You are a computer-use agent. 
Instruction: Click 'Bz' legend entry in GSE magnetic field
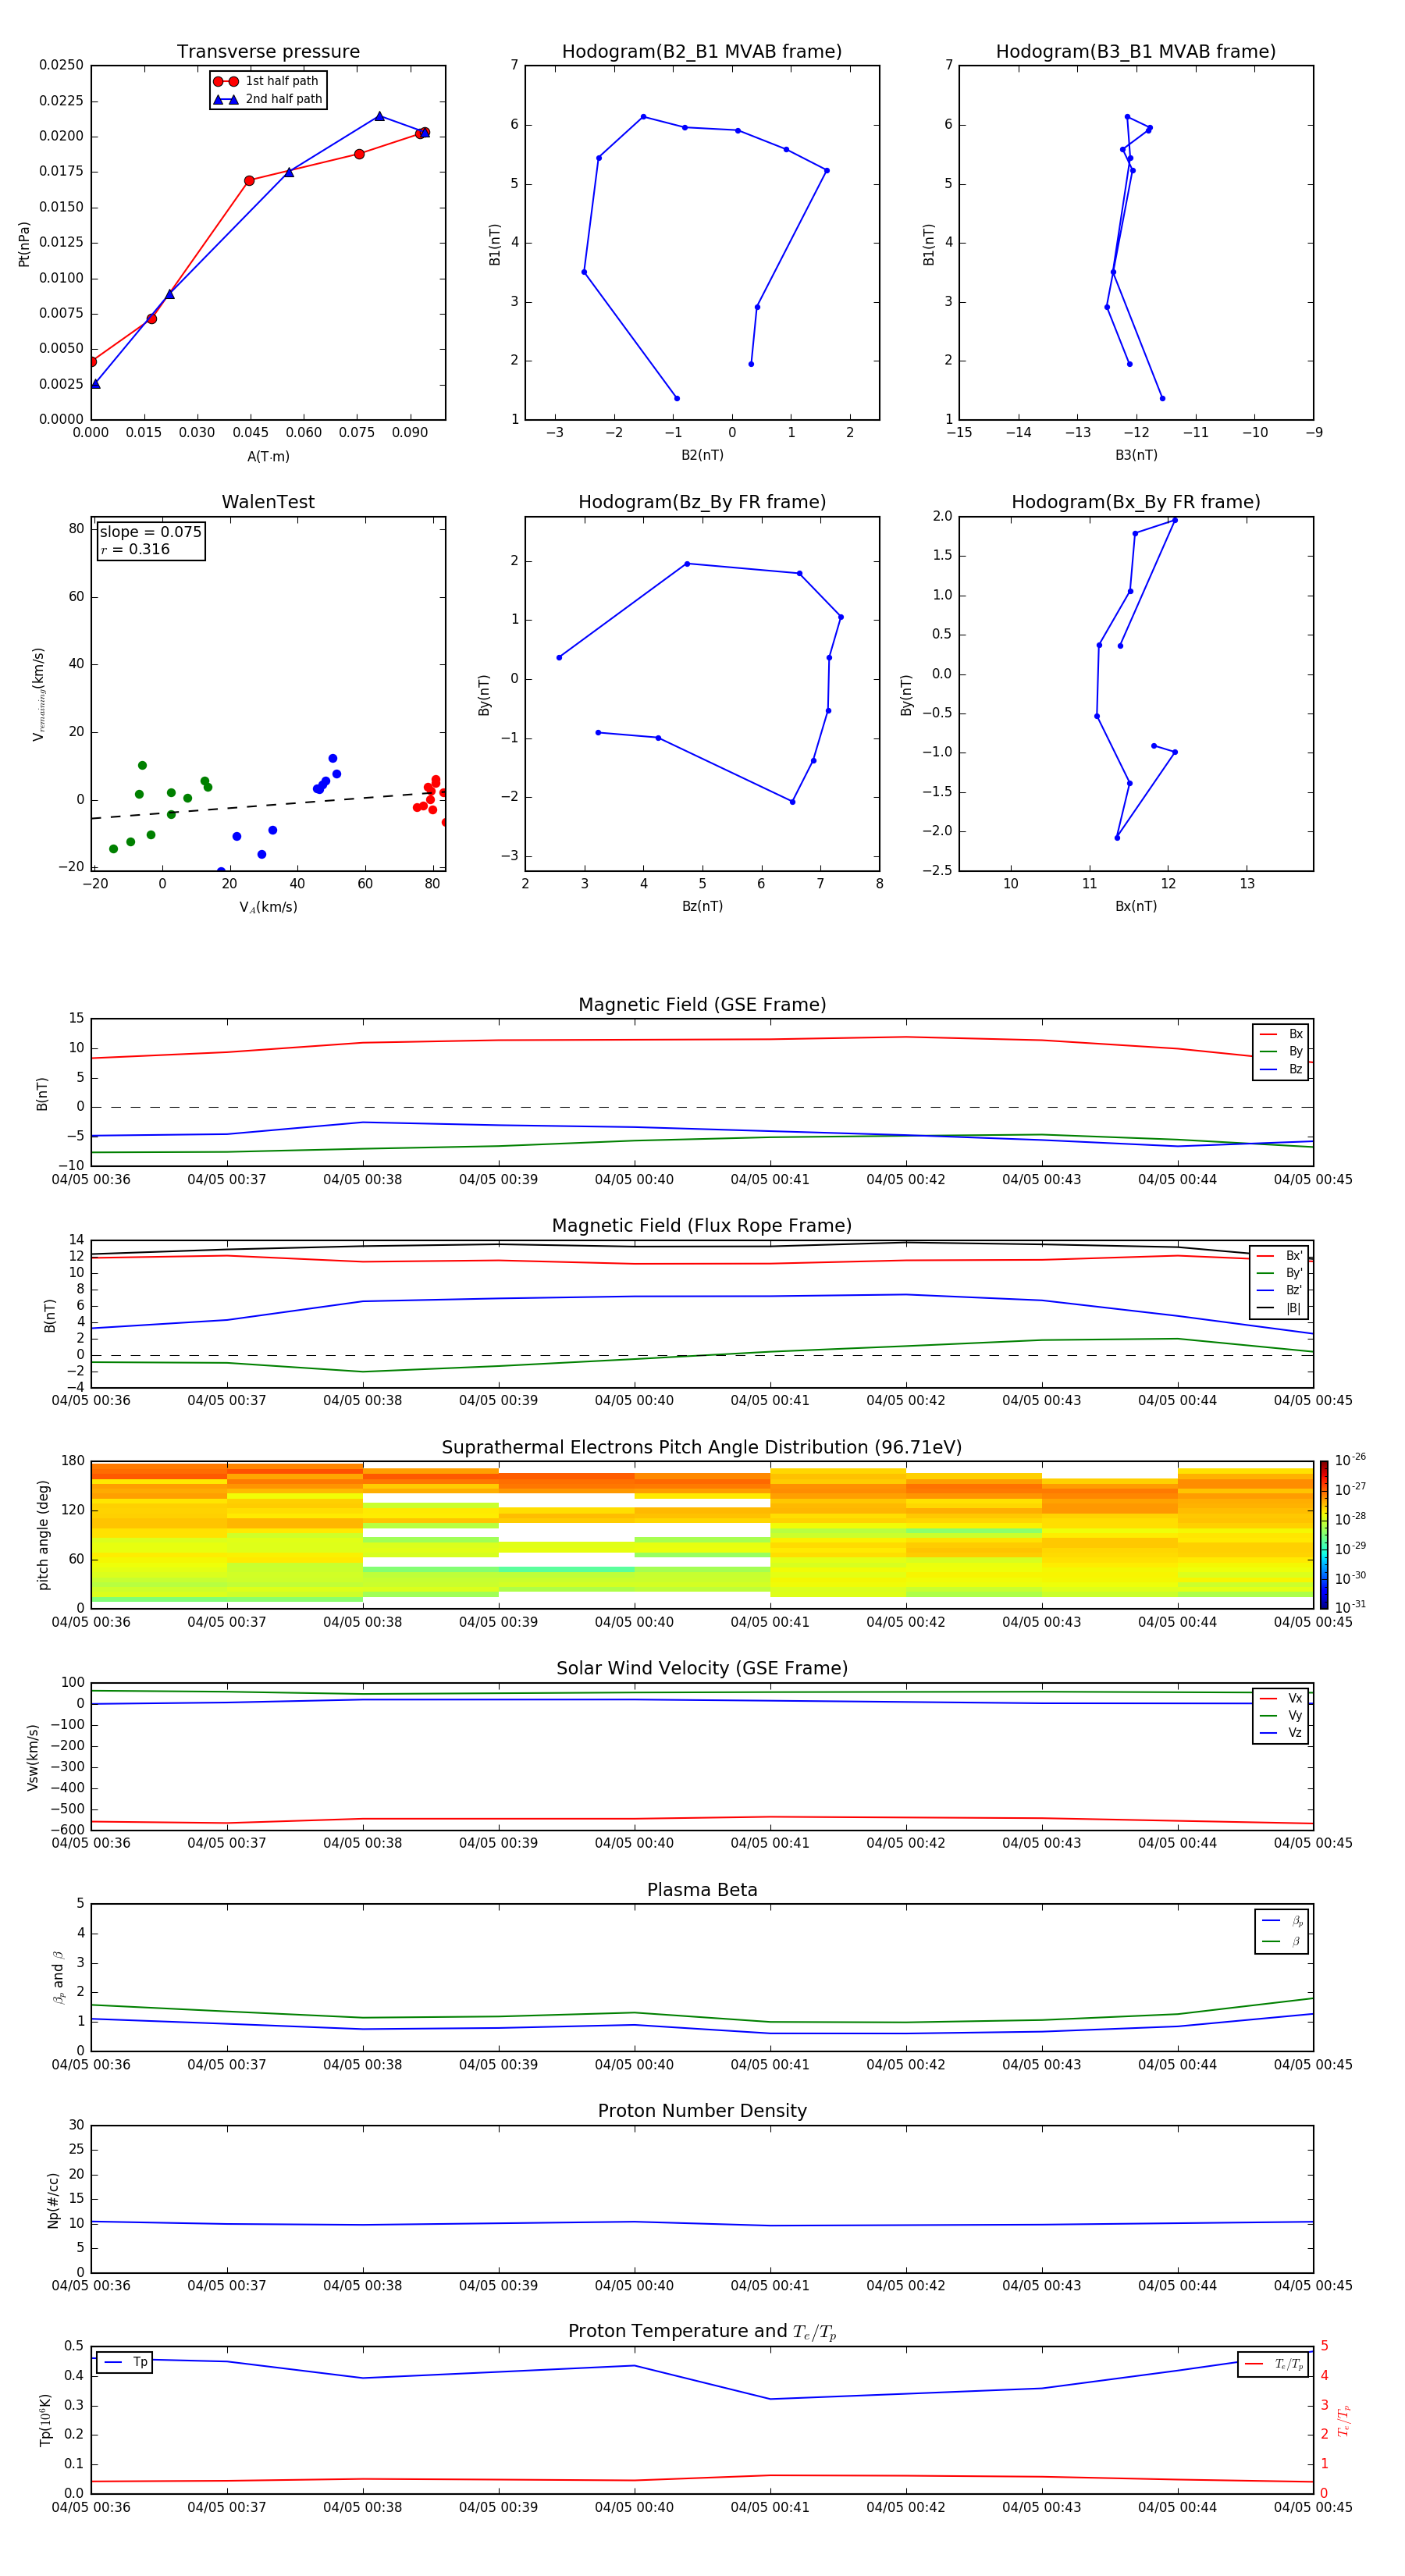(x=1281, y=1070)
